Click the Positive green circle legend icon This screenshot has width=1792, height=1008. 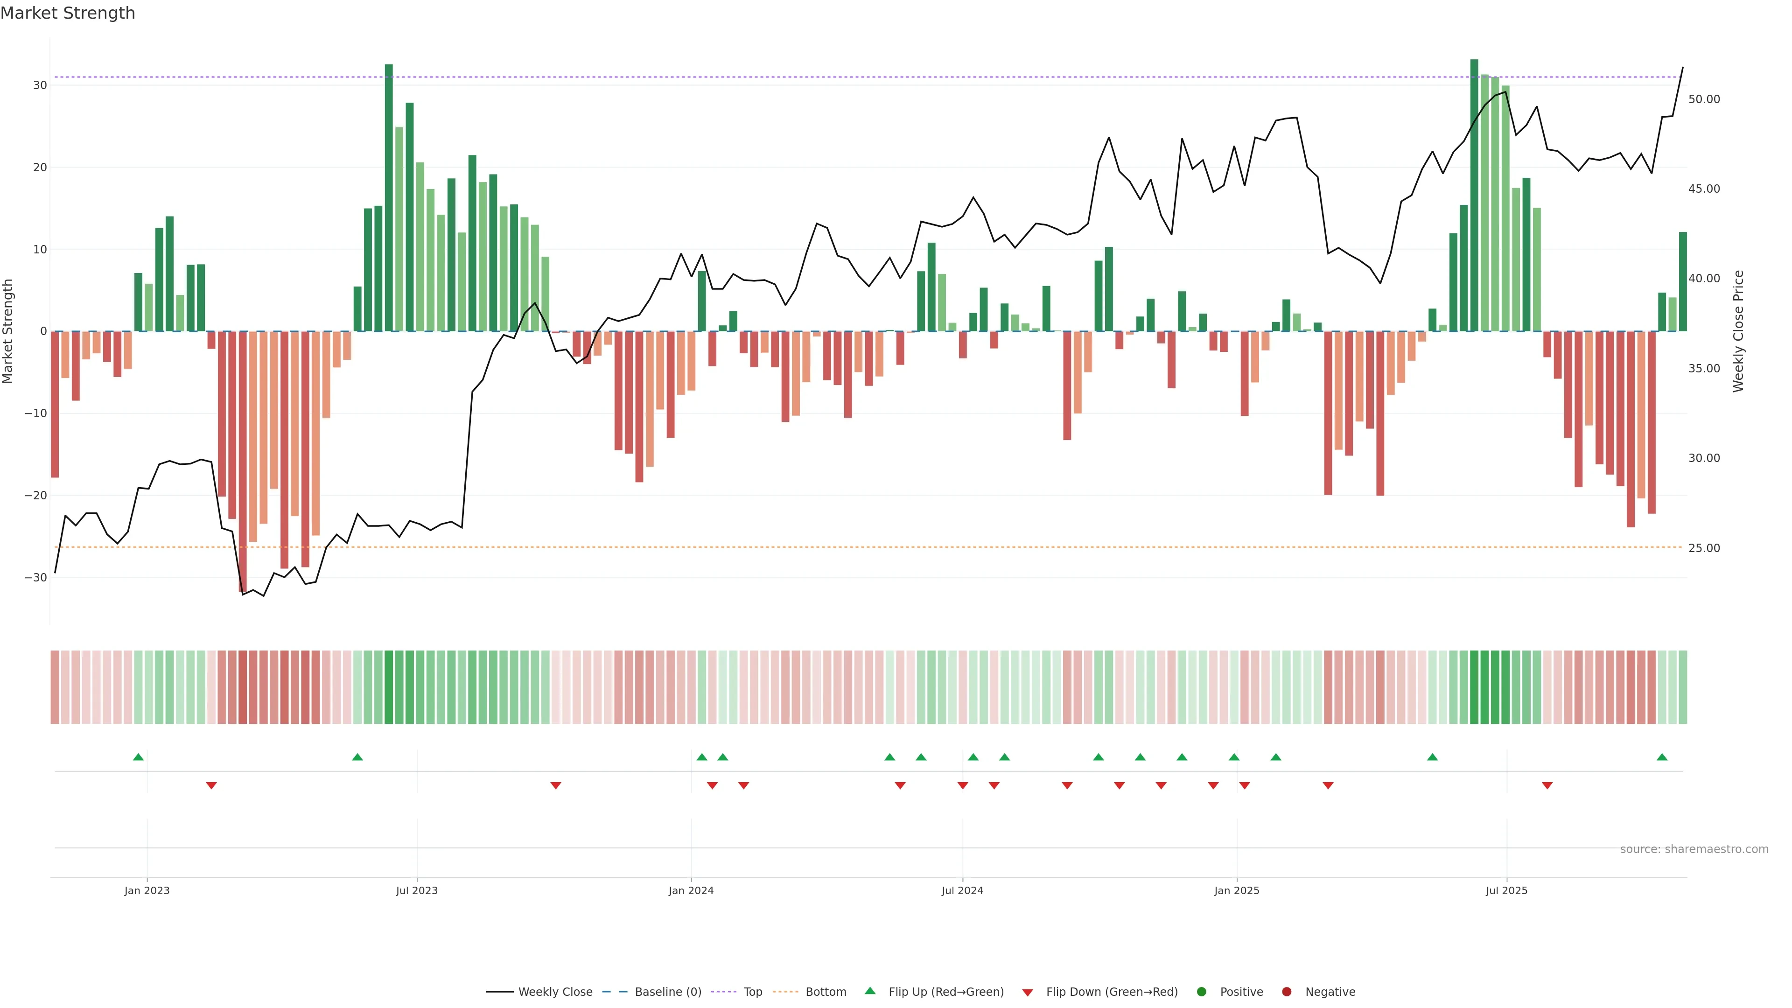[1201, 992]
